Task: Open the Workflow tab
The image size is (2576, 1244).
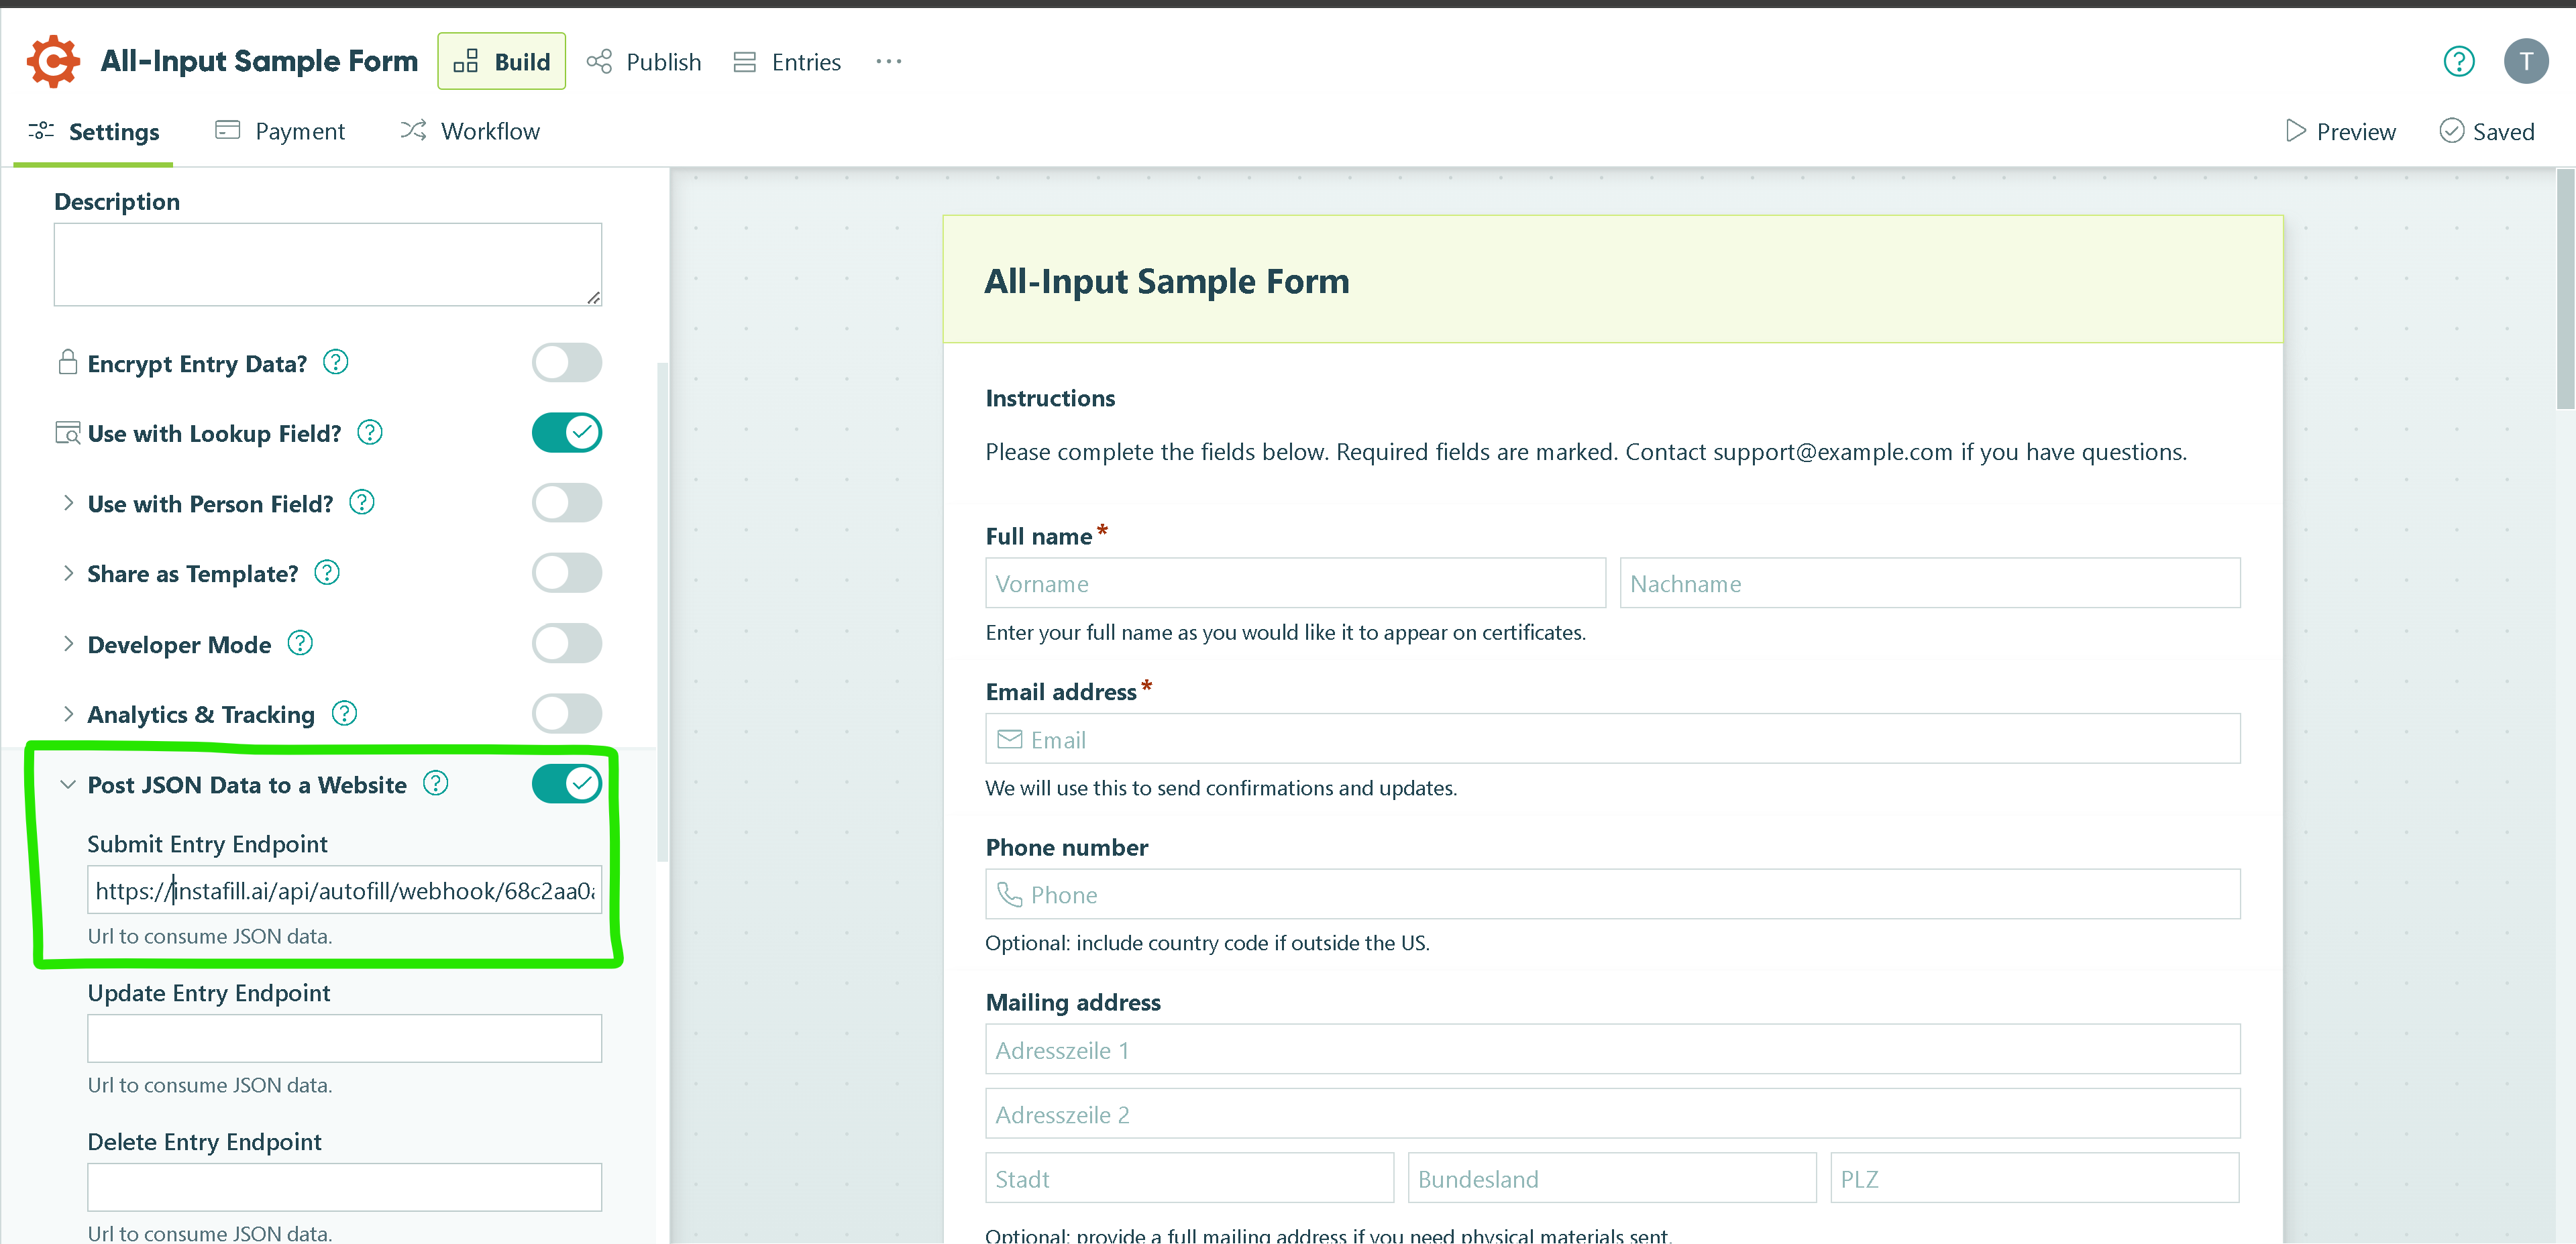Action: coord(470,132)
